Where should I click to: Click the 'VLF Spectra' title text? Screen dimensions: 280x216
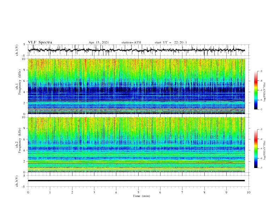40,42
